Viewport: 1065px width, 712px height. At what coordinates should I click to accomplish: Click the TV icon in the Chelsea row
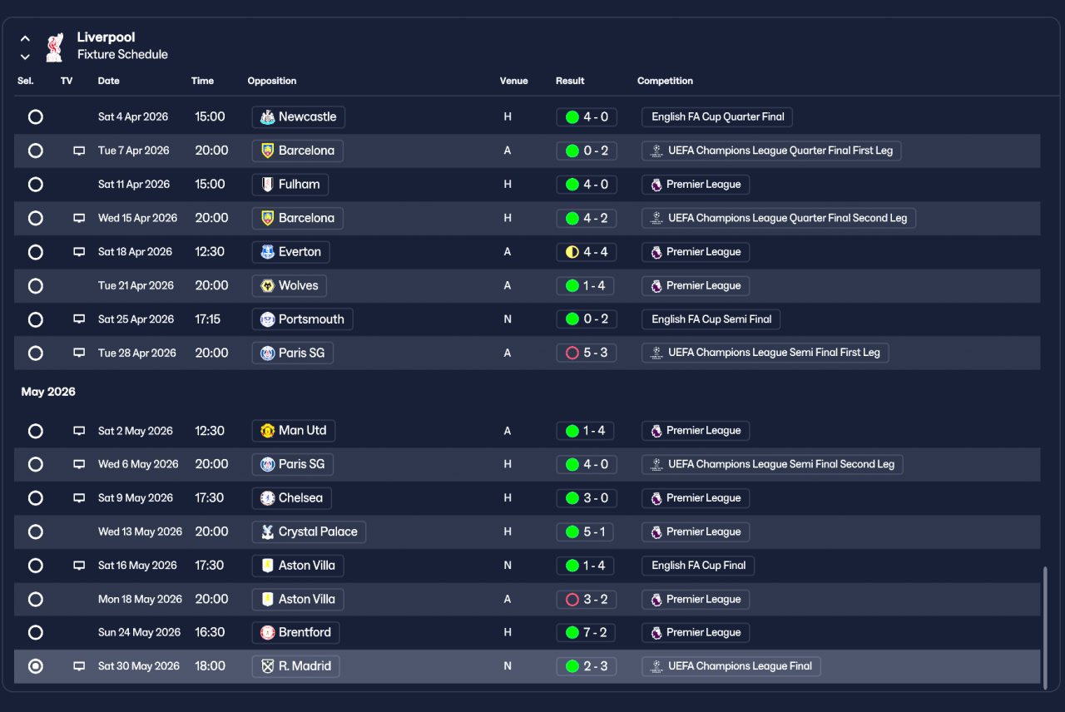coord(79,498)
